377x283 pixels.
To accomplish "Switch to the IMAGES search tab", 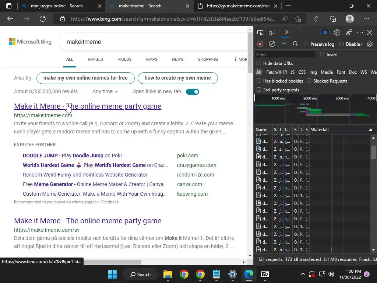I will tap(95, 59).
